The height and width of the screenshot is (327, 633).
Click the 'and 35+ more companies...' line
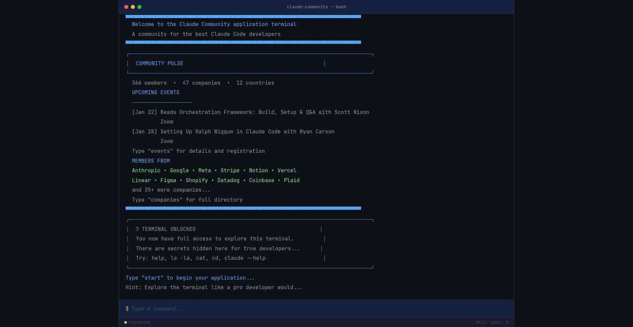click(171, 190)
